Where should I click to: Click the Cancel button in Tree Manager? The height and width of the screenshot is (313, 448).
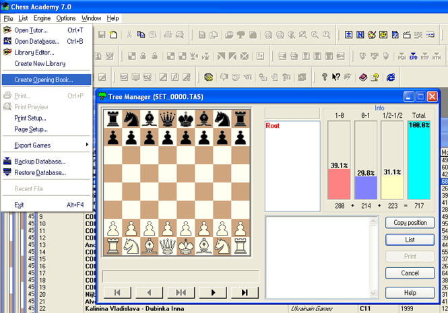tap(410, 273)
